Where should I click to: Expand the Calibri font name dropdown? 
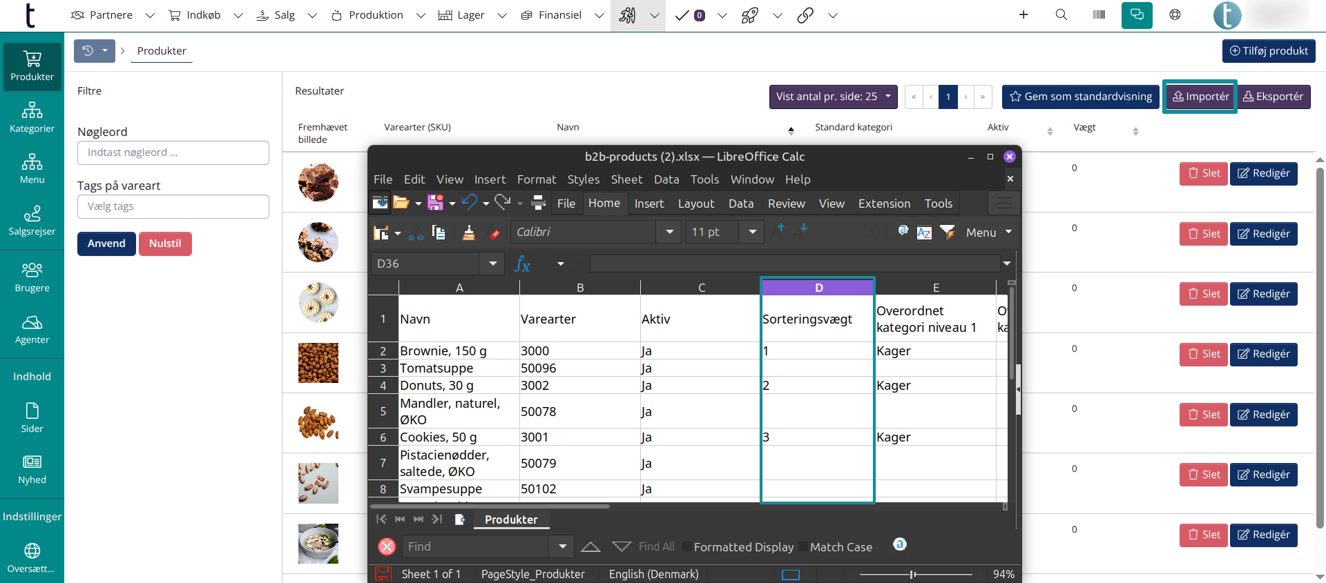[x=669, y=233]
